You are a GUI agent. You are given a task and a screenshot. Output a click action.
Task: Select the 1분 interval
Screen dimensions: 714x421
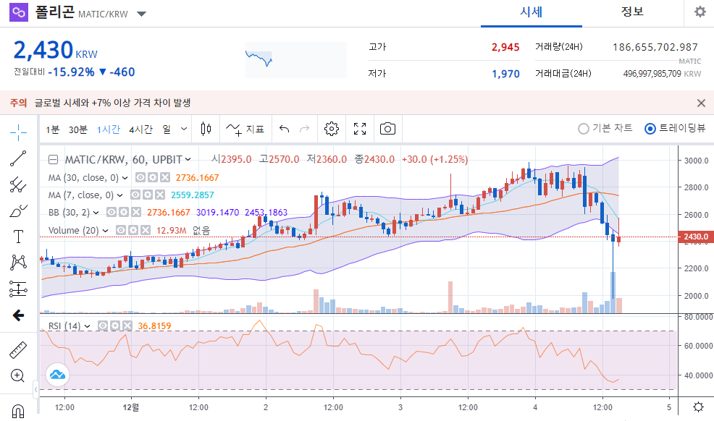point(52,129)
